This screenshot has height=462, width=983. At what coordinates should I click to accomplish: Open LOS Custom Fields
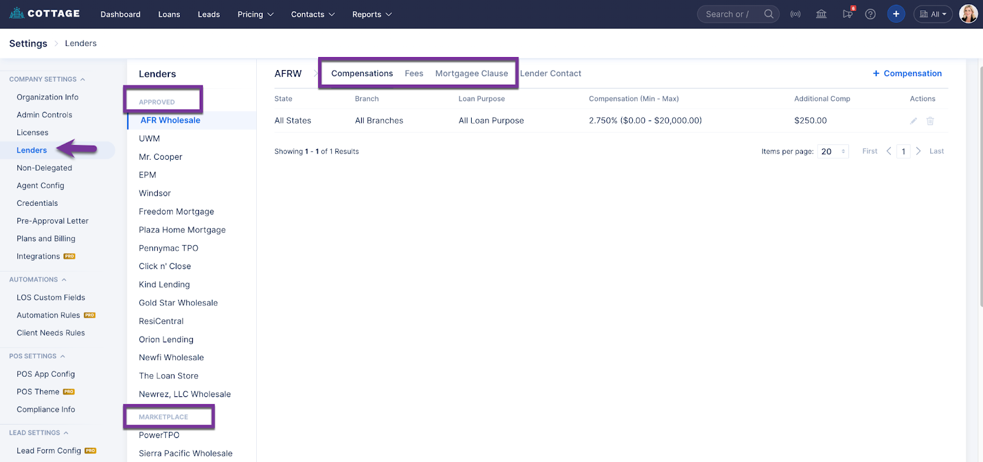coord(51,297)
